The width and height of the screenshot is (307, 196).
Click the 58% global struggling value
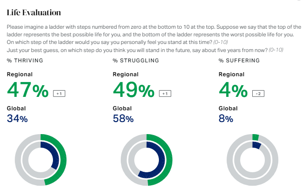click(123, 118)
